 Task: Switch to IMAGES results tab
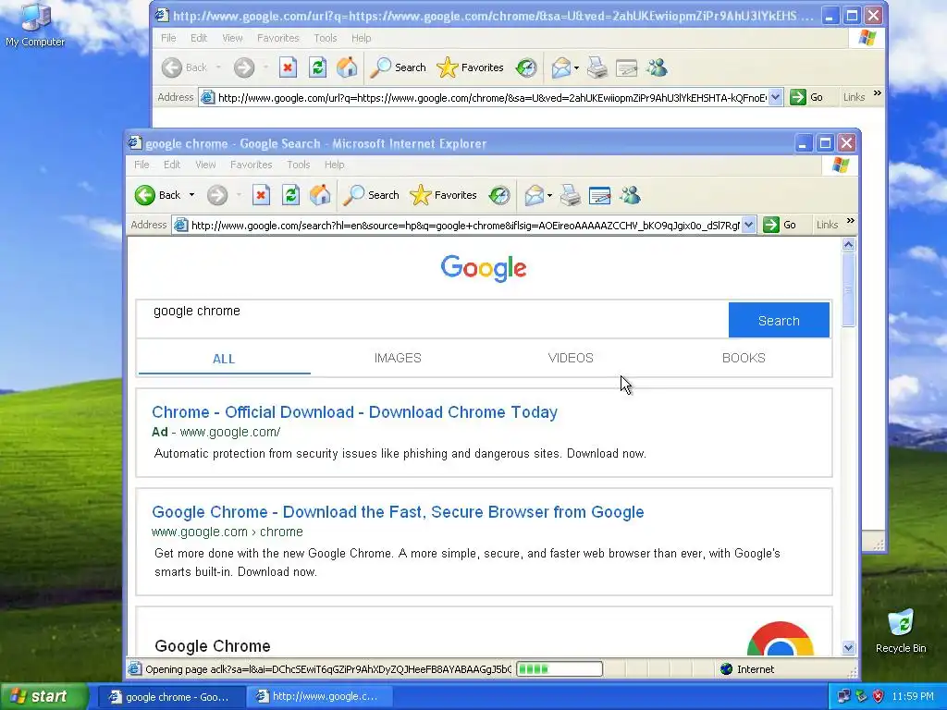point(398,358)
